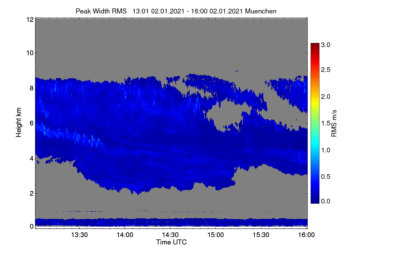Click the 3.0 colorbar scale label
This screenshot has width=404, height=269.
326,45
